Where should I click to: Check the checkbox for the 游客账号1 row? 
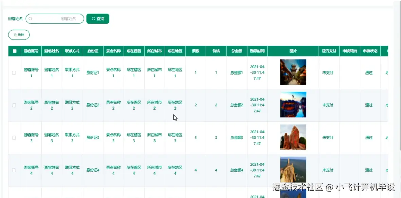pos(14,73)
